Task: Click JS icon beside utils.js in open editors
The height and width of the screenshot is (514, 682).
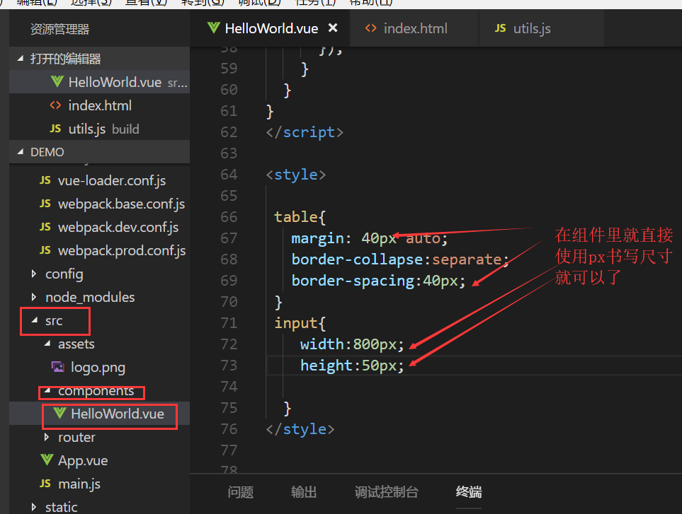Action: [55, 129]
